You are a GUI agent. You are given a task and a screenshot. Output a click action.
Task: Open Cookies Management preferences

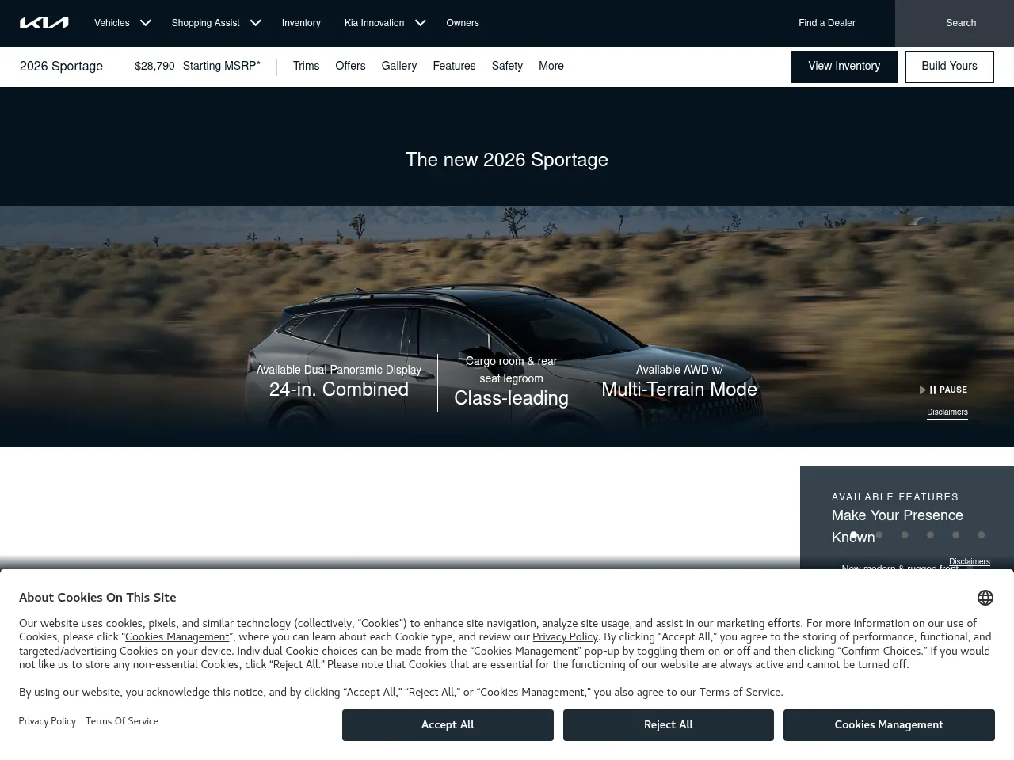click(889, 725)
